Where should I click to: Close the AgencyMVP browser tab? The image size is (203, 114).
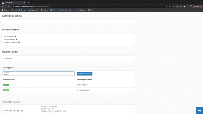[24, 3]
